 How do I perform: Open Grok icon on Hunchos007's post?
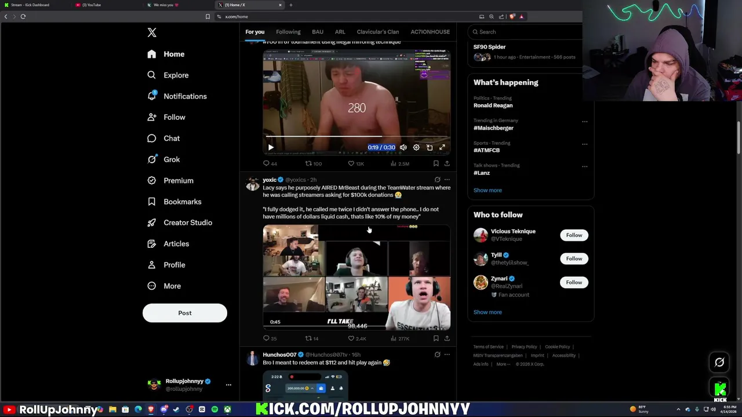pos(437,354)
